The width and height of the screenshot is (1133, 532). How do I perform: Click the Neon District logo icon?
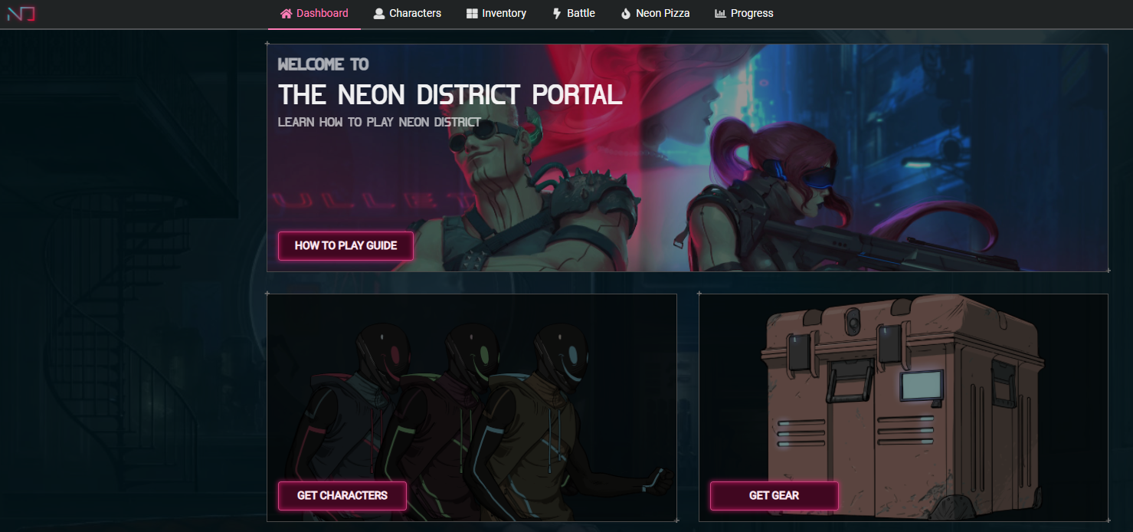pyautogui.click(x=21, y=14)
